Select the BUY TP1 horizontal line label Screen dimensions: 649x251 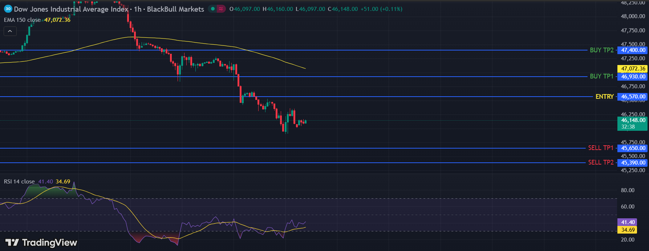(x=601, y=76)
